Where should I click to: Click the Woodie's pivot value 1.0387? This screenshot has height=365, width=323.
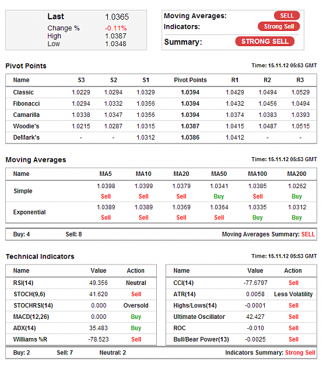tap(190, 126)
